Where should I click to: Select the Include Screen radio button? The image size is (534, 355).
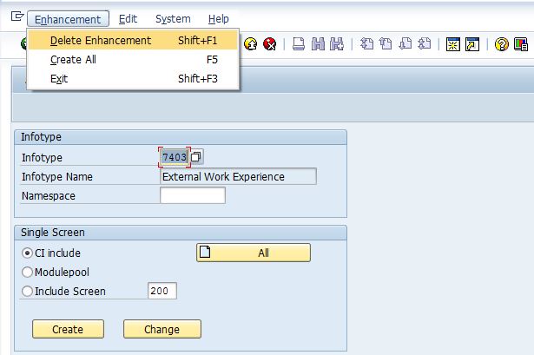27,292
